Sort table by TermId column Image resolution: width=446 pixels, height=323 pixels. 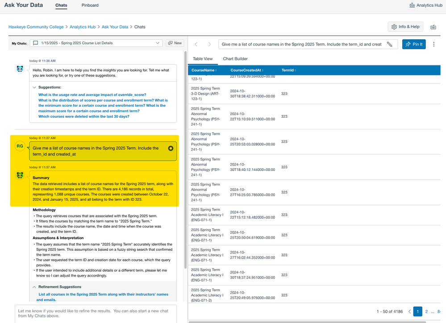288,70
